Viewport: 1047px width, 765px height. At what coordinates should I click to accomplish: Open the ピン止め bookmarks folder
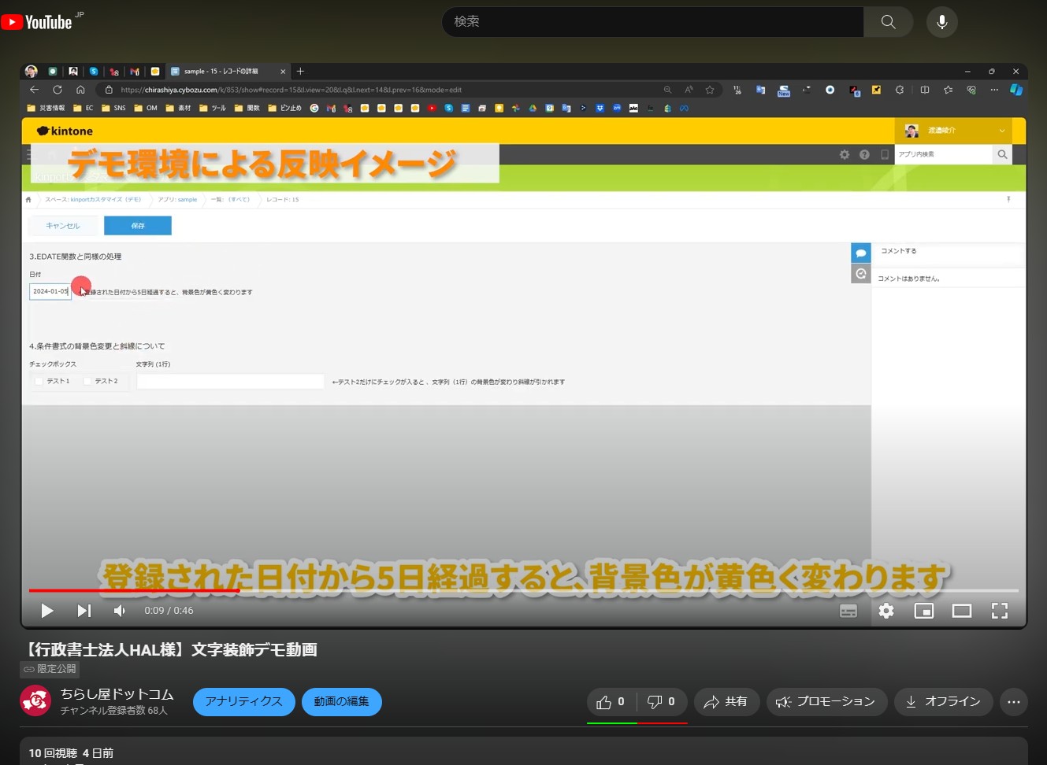tap(285, 108)
